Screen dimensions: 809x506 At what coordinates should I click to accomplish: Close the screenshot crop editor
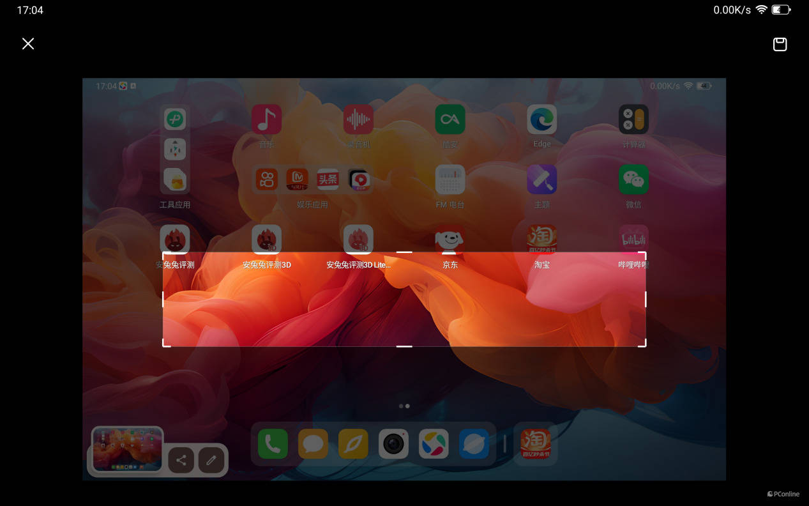[28, 43]
